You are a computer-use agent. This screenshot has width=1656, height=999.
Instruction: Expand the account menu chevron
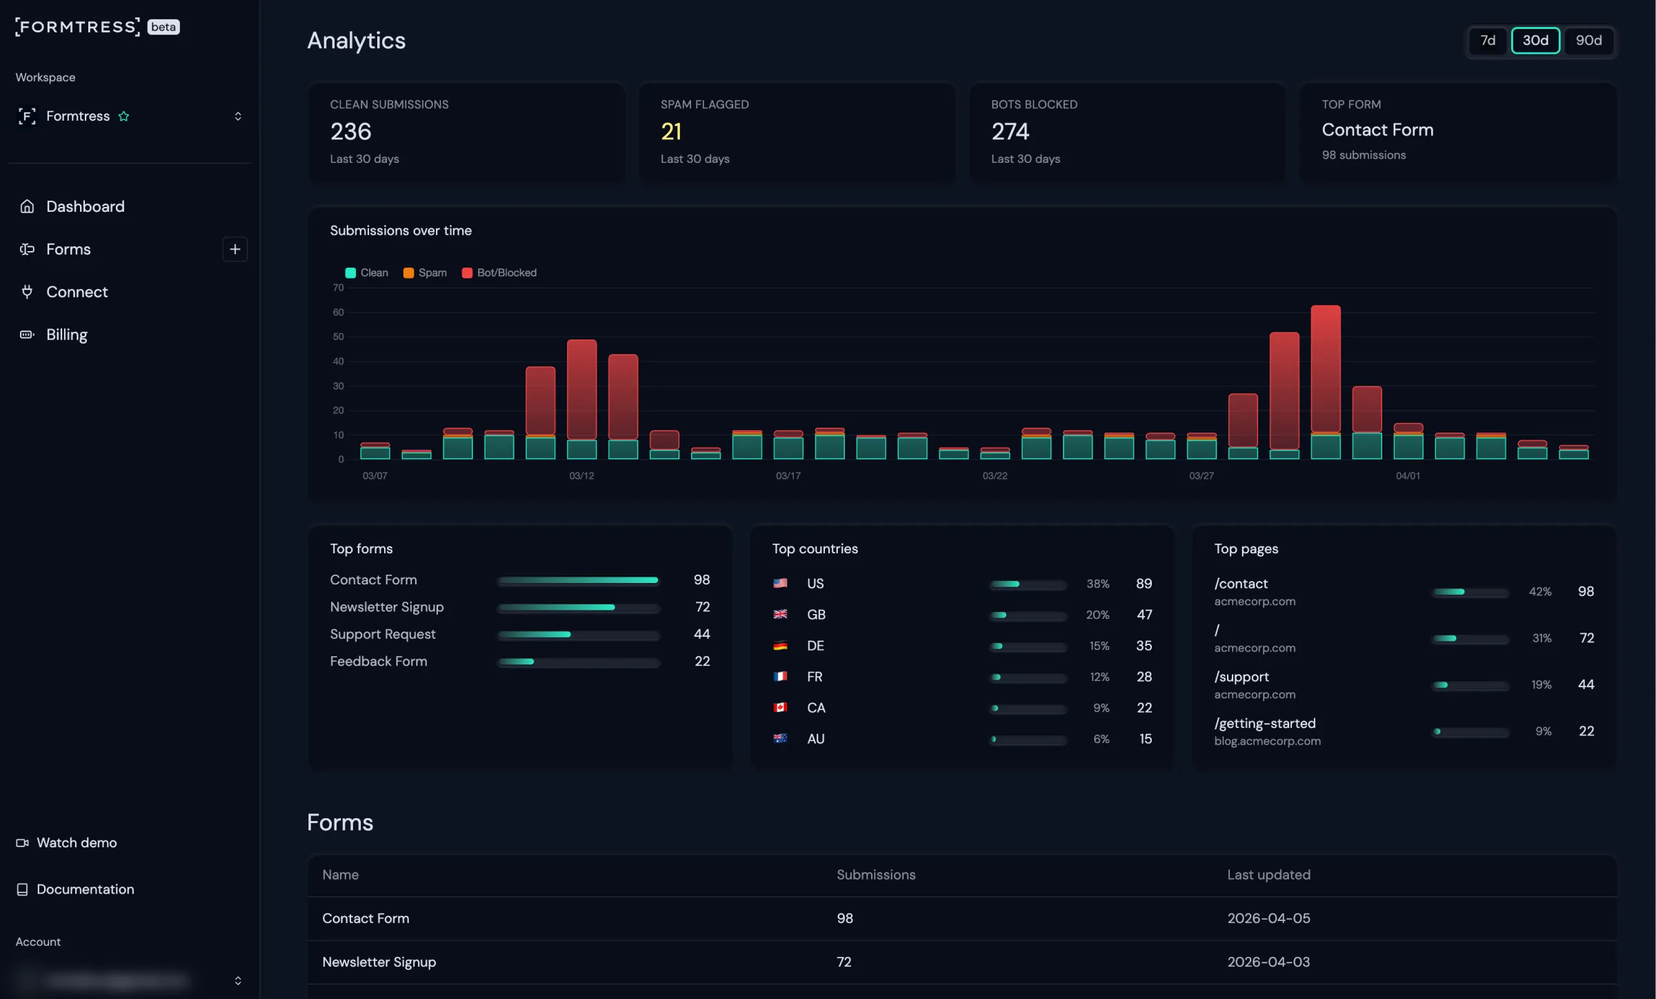tap(238, 980)
